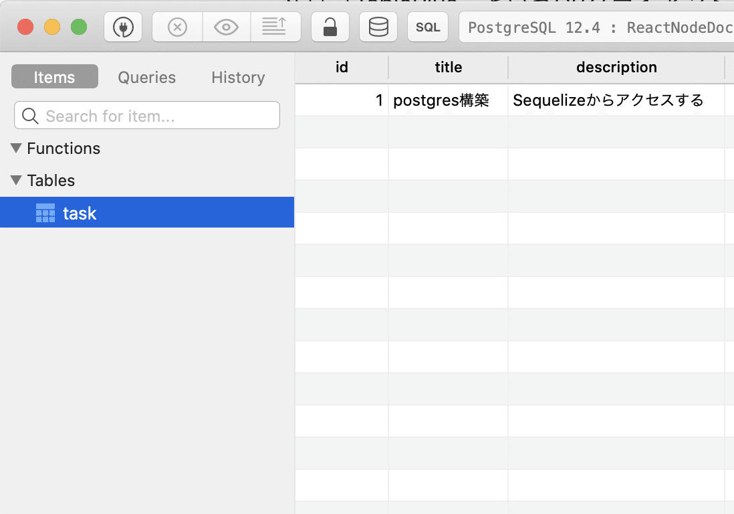The height and width of the screenshot is (514, 734).
Task: Collapse the Functions section triangle
Action: point(17,149)
